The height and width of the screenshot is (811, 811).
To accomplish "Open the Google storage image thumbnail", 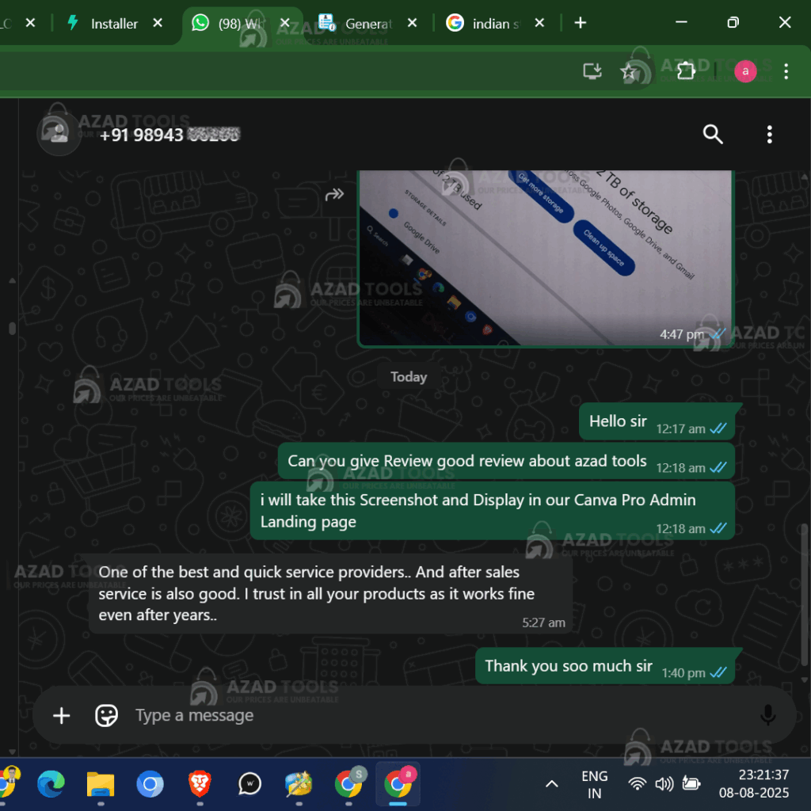I will coord(545,257).
